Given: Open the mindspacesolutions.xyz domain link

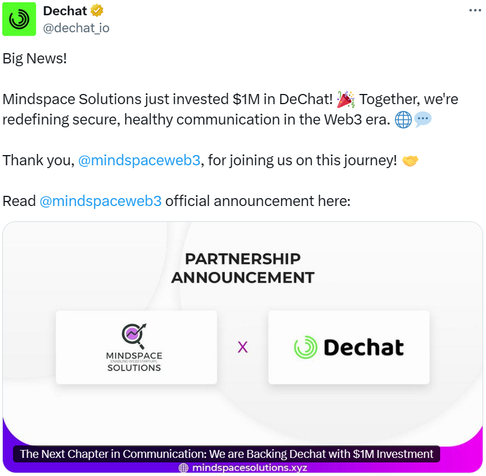Looking at the screenshot, I should [x=250, y=468].
